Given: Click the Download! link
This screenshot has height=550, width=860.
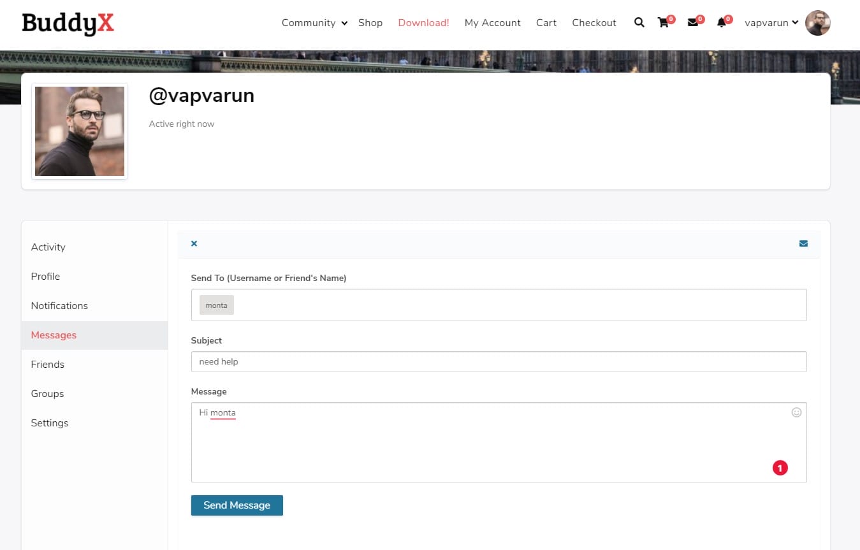Looking at the screenshot, I should tap(423, 23).
